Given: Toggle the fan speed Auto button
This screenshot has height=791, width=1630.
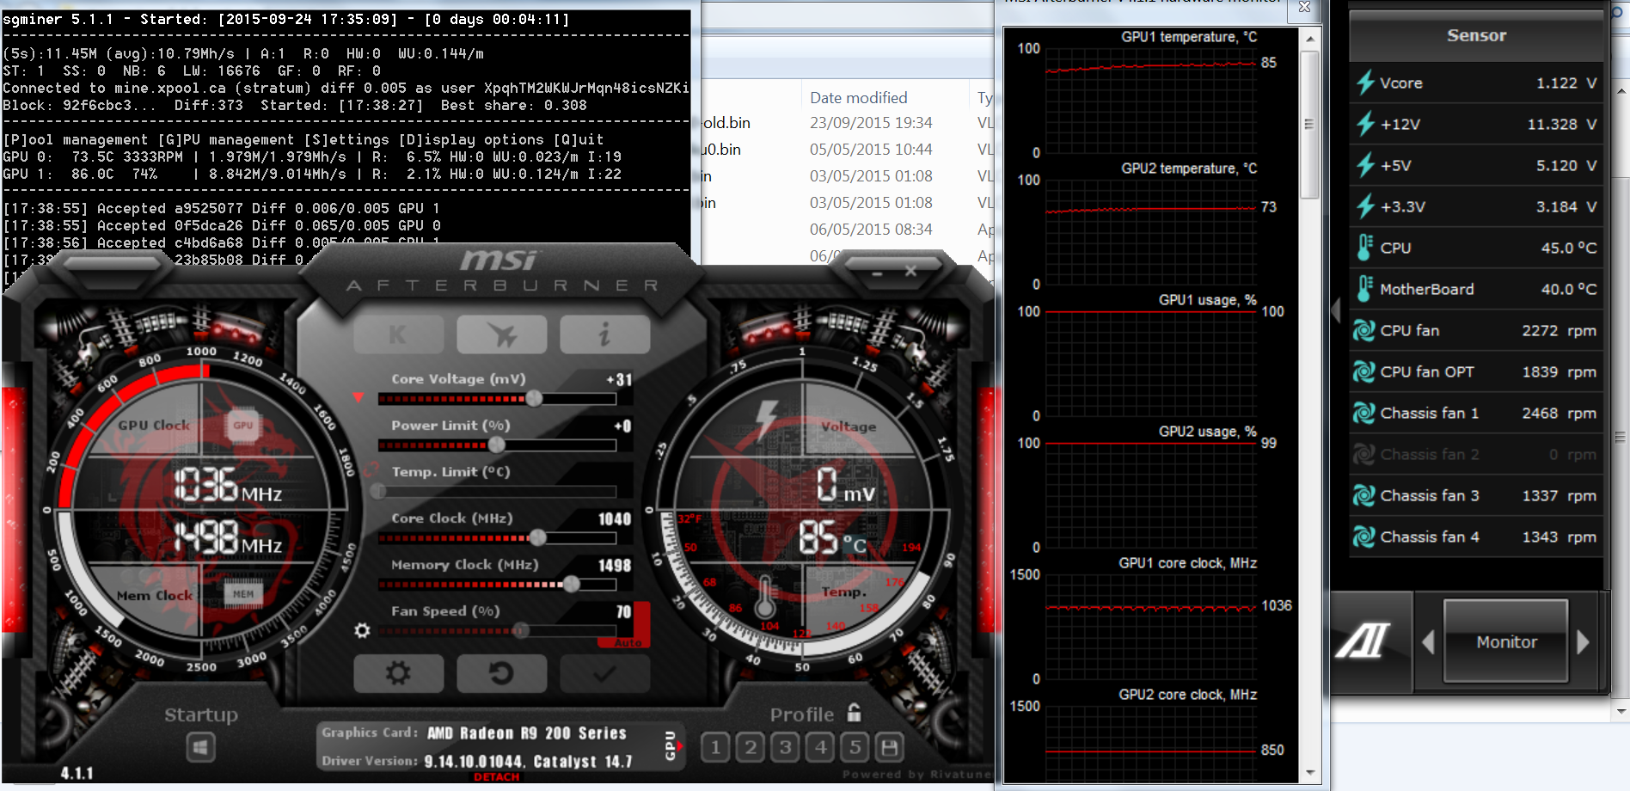Looking at the screenshot, I should coord(627,642).
